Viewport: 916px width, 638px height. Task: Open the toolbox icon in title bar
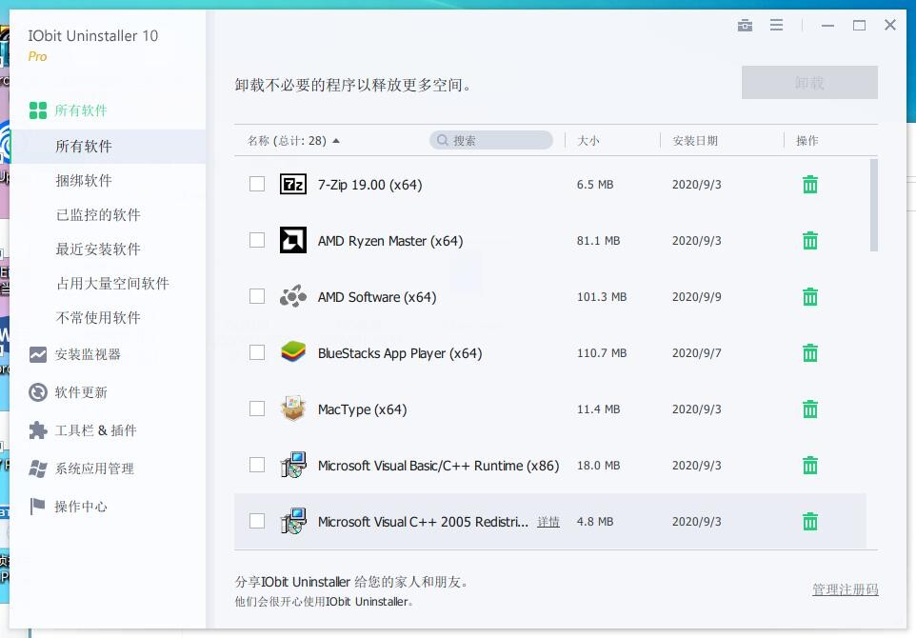745,26
